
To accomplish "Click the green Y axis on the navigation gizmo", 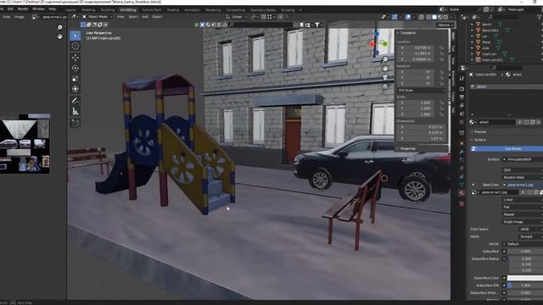I will click(x=384, y=43).
